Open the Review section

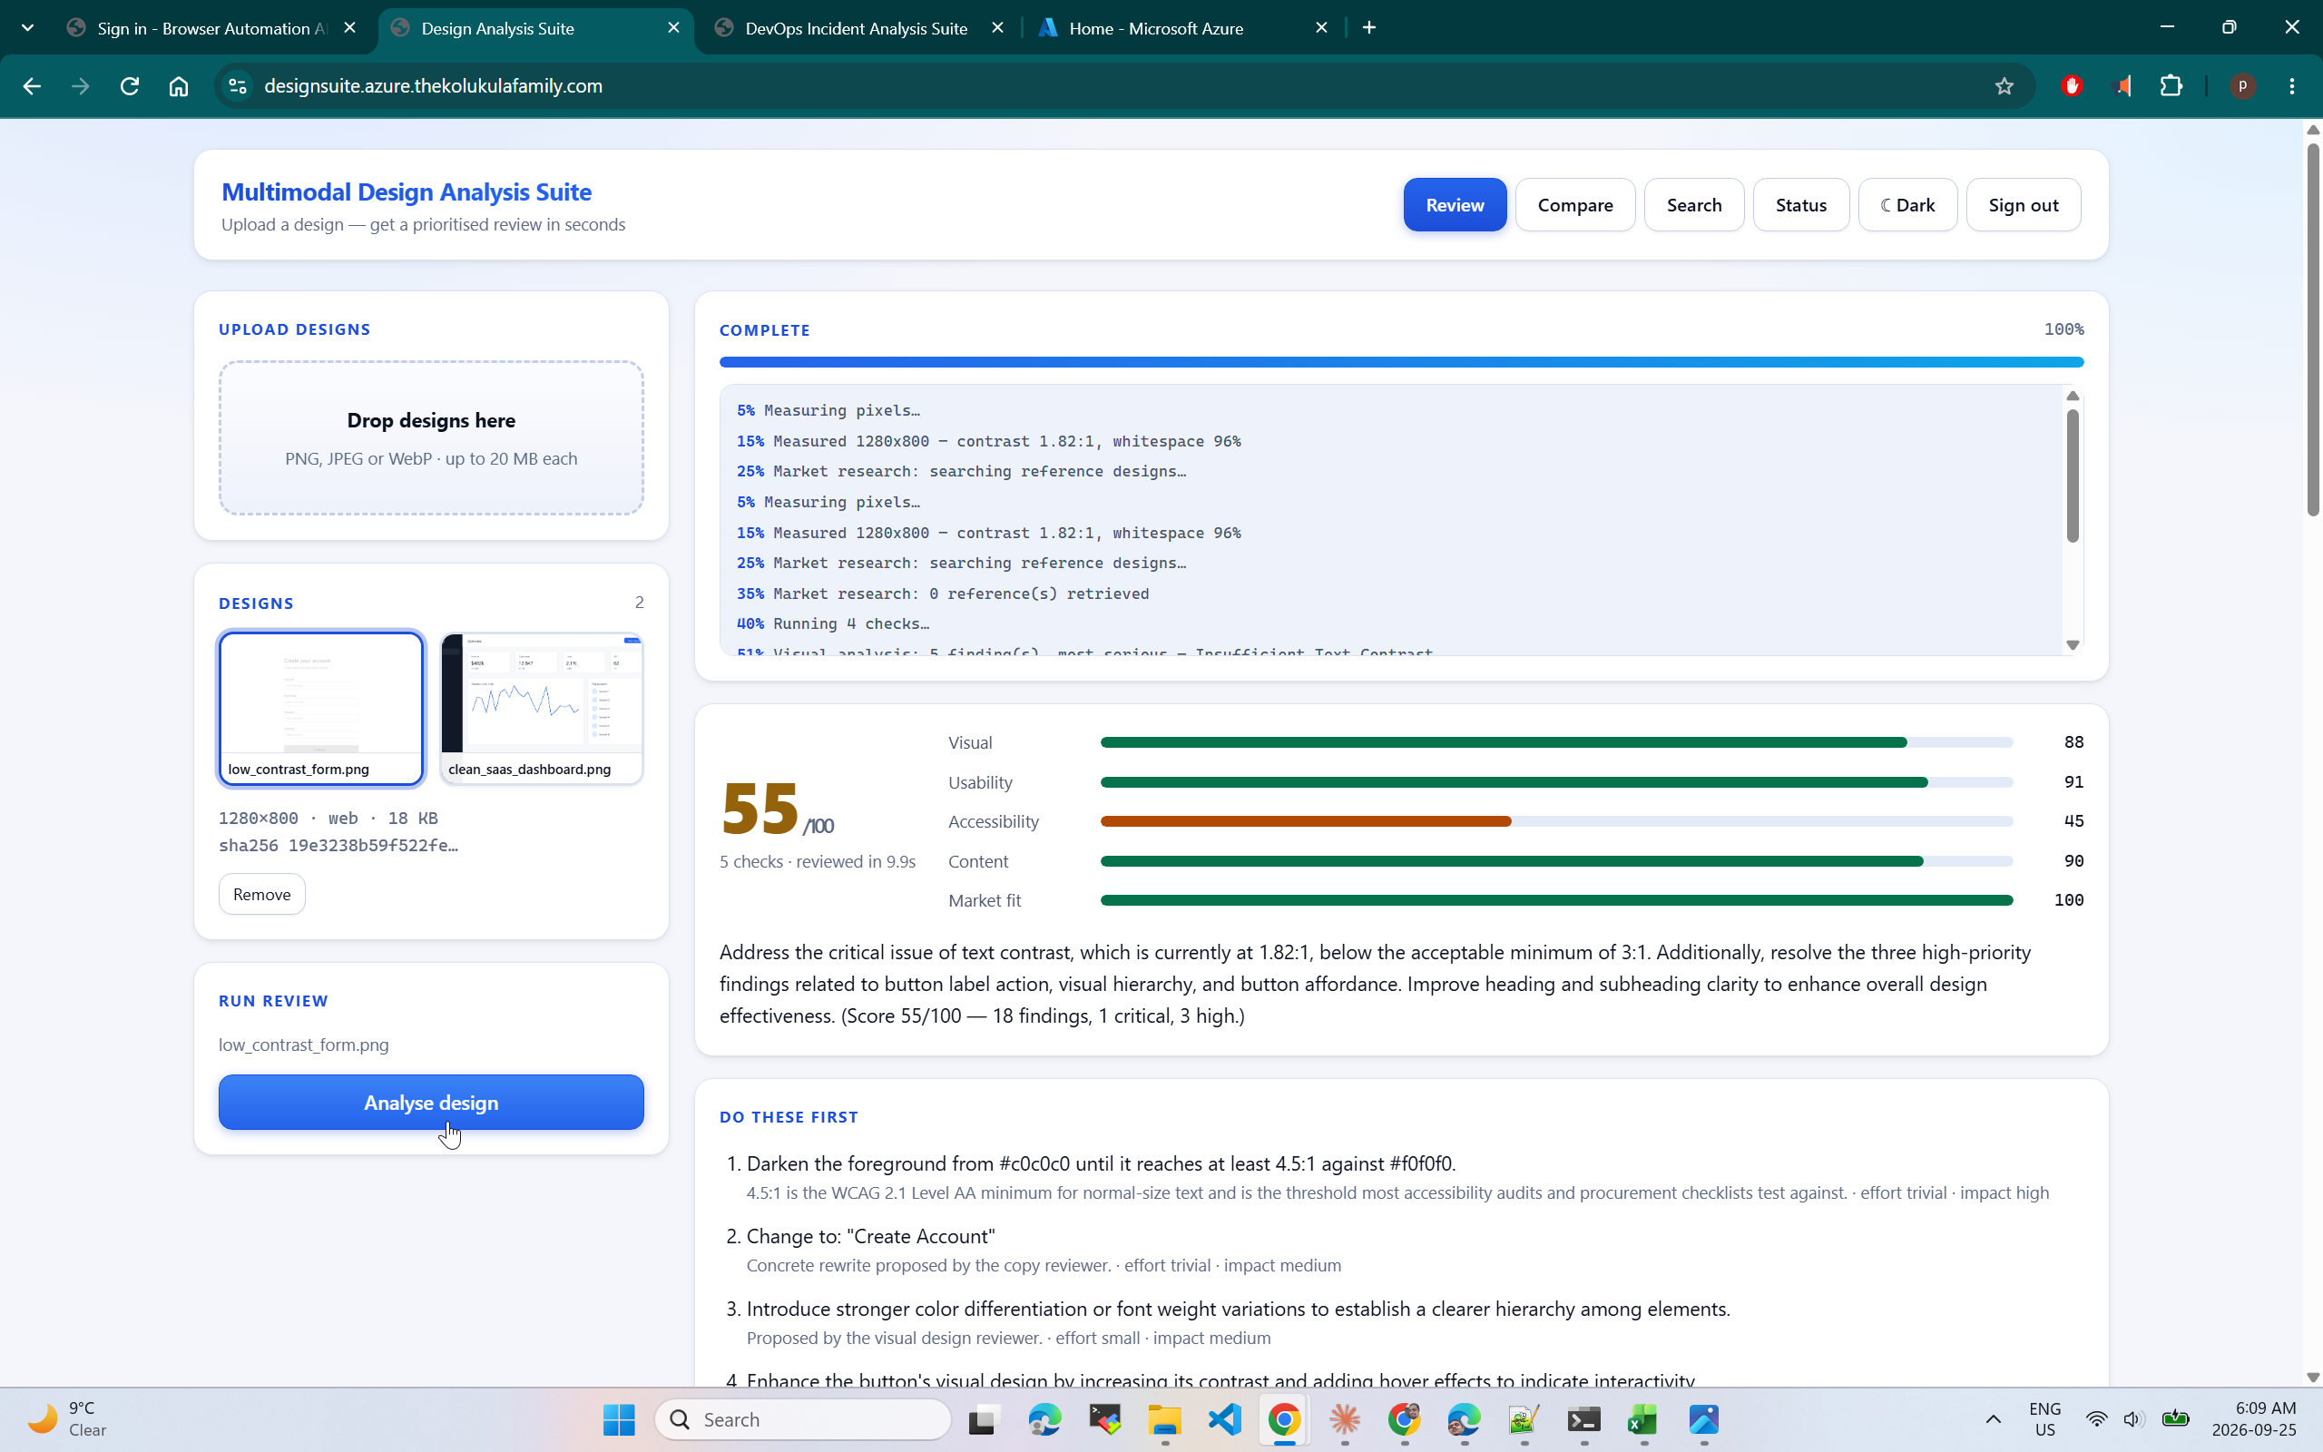click(x=1455, y=204)
